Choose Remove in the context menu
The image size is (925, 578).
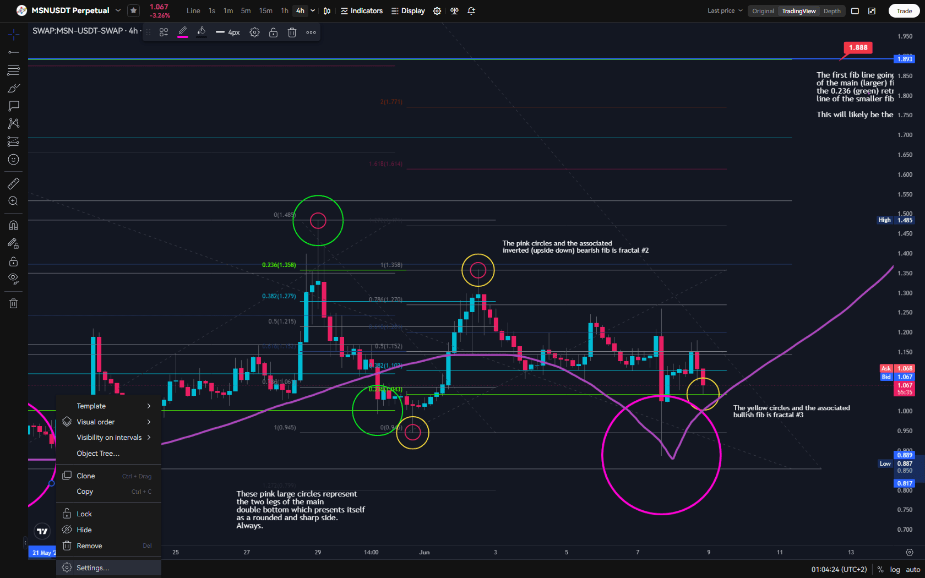click(108, 546)
